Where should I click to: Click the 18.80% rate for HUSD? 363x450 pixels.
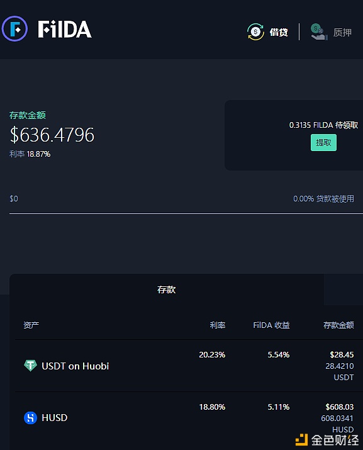pyautogui.click(x=212, y=407)
